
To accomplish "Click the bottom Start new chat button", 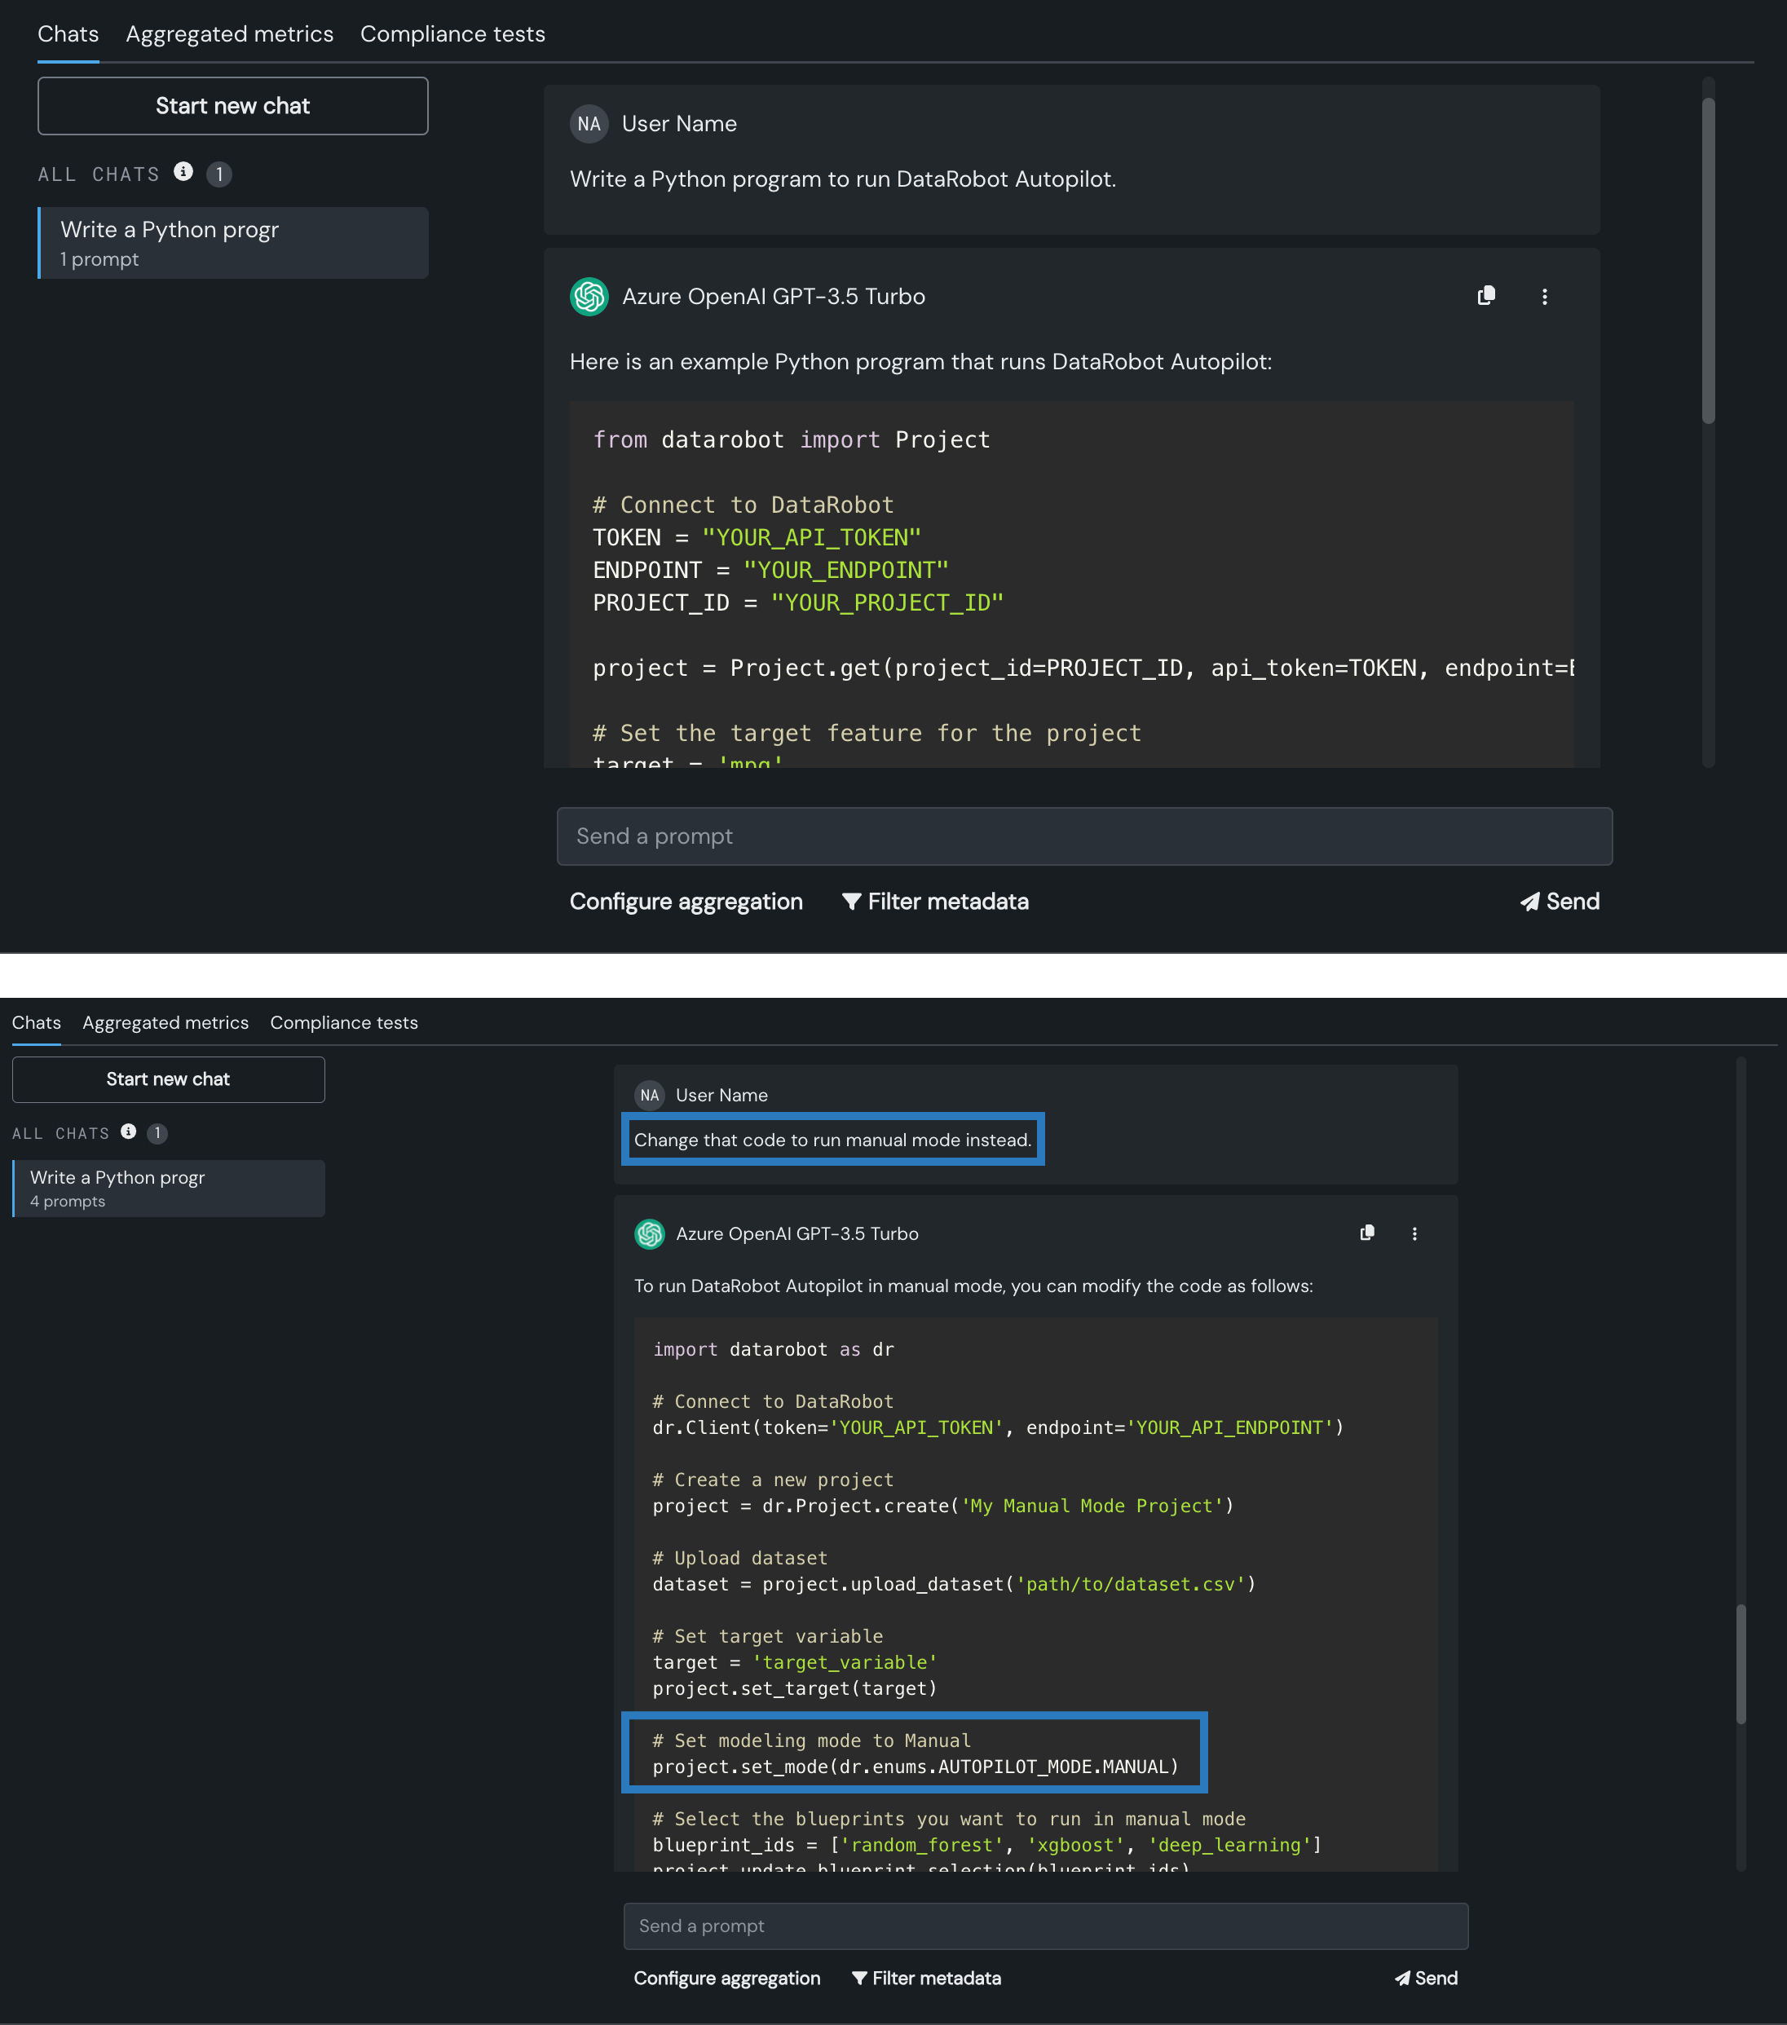I will [x=169, y=1079].
